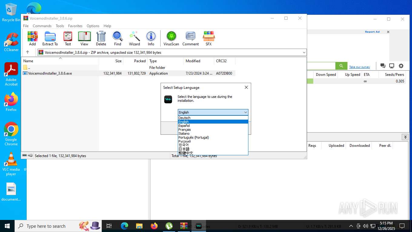
Task: Click the VLC media player icon
Action: (11, 164)
